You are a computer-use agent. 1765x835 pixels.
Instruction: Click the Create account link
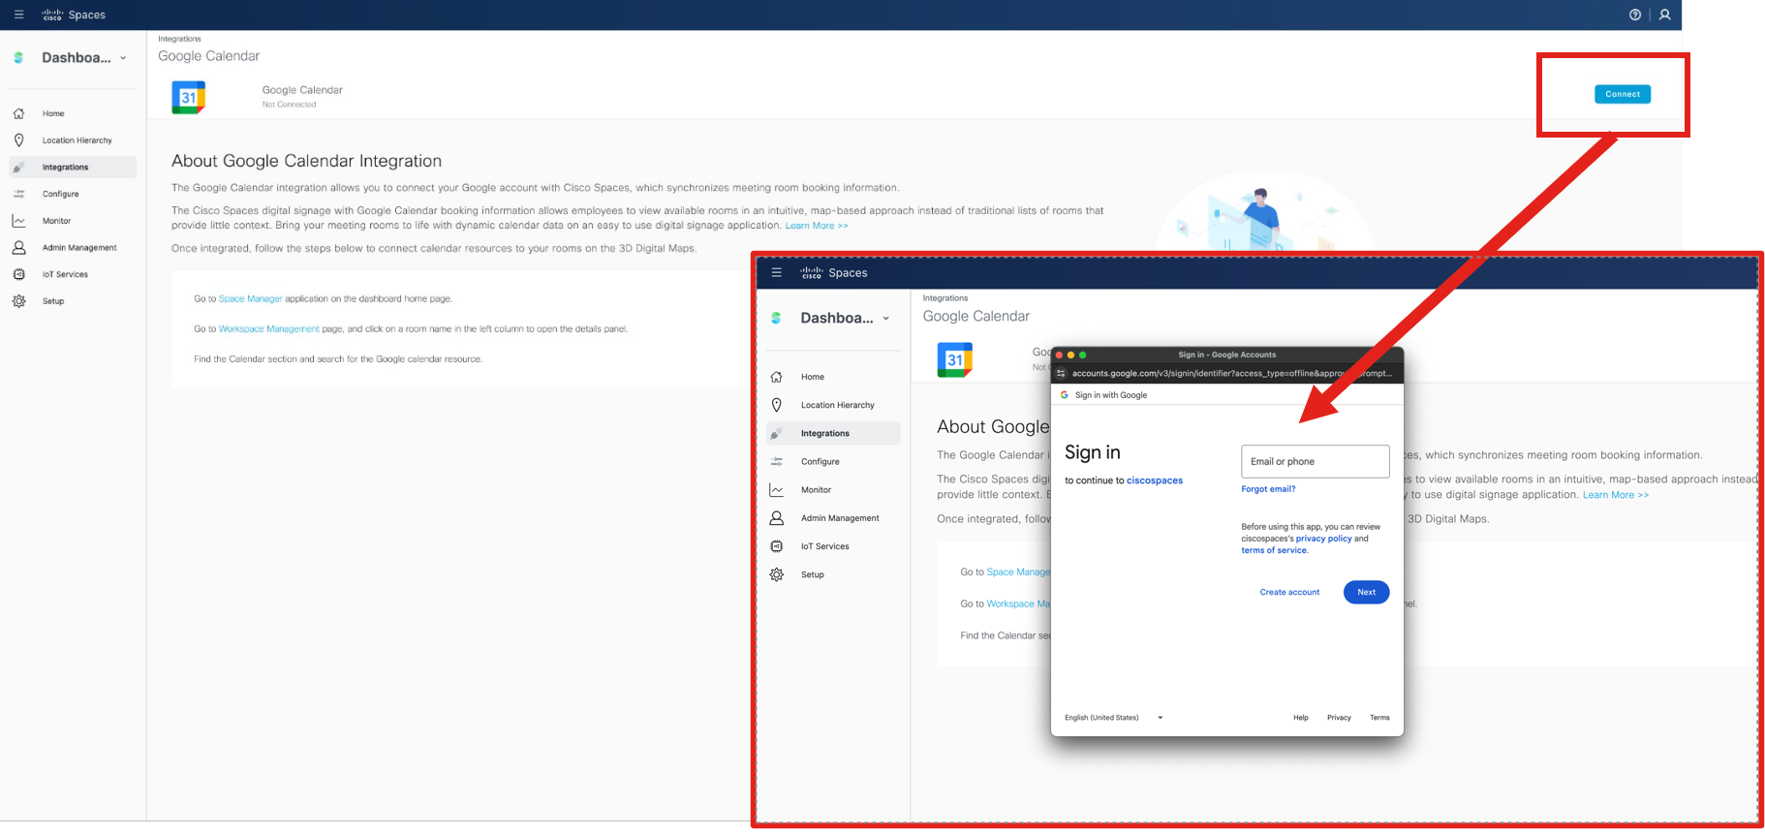[1288, 592]
